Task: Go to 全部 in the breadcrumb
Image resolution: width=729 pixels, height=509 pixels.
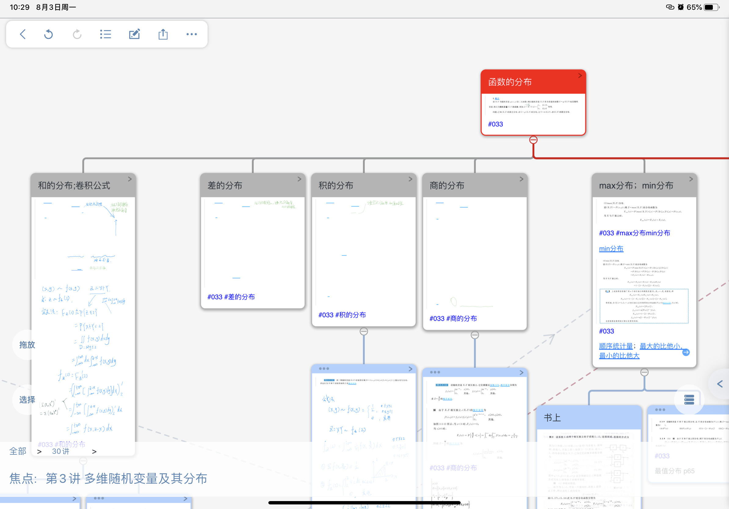Action: [x=18, y=451]
